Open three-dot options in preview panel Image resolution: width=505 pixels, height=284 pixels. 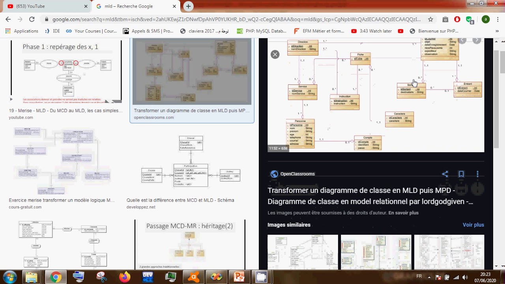click(477, 174)
